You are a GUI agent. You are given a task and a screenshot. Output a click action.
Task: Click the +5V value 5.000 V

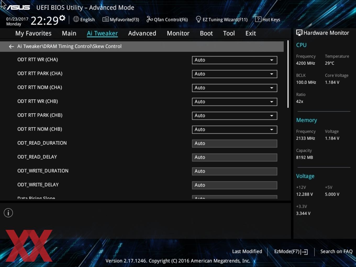[332, 194]
